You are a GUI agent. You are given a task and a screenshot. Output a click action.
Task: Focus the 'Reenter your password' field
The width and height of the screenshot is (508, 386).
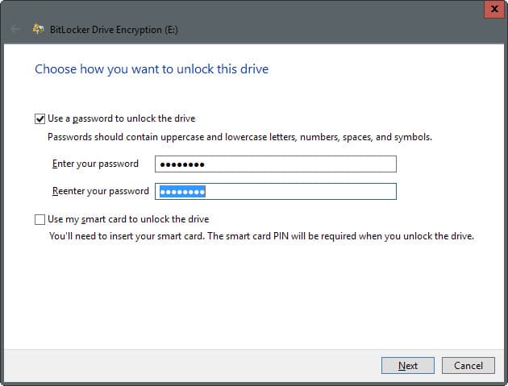(276, 191)
